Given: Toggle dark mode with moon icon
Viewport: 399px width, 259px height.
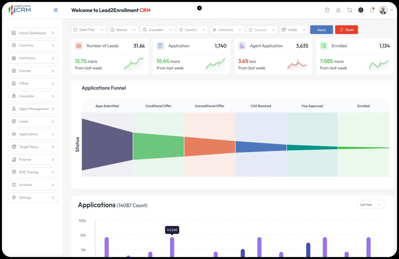Looking at the screenshot, I should click(361, 10).
